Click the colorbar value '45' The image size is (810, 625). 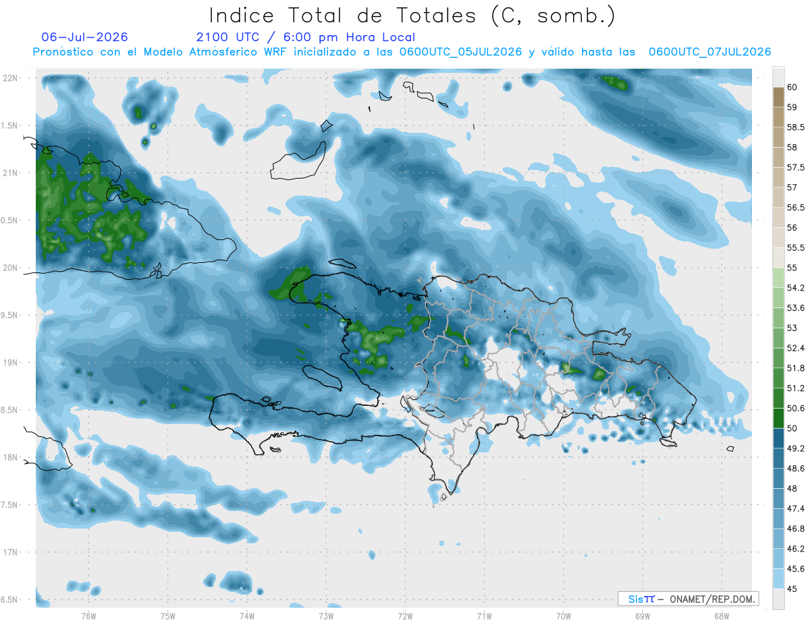(x=792, y=589)
